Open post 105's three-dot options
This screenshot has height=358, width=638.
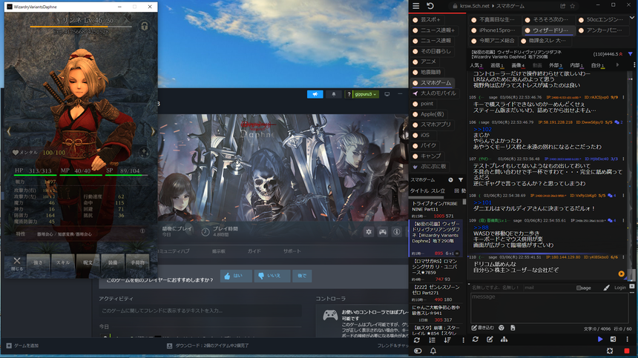click(623, 98)
